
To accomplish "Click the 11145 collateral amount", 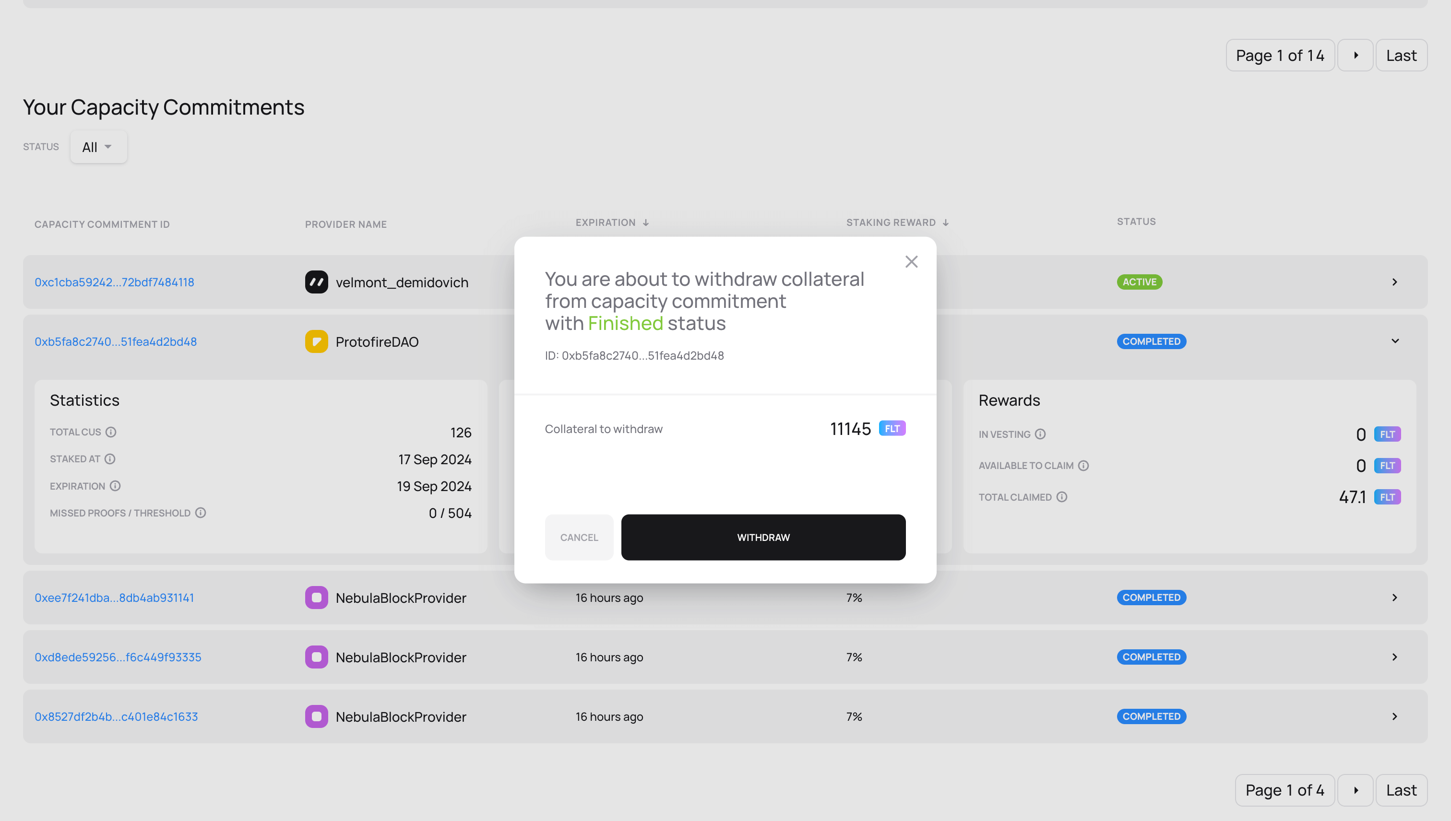I will pyautogui.click(x=850, y=429).
